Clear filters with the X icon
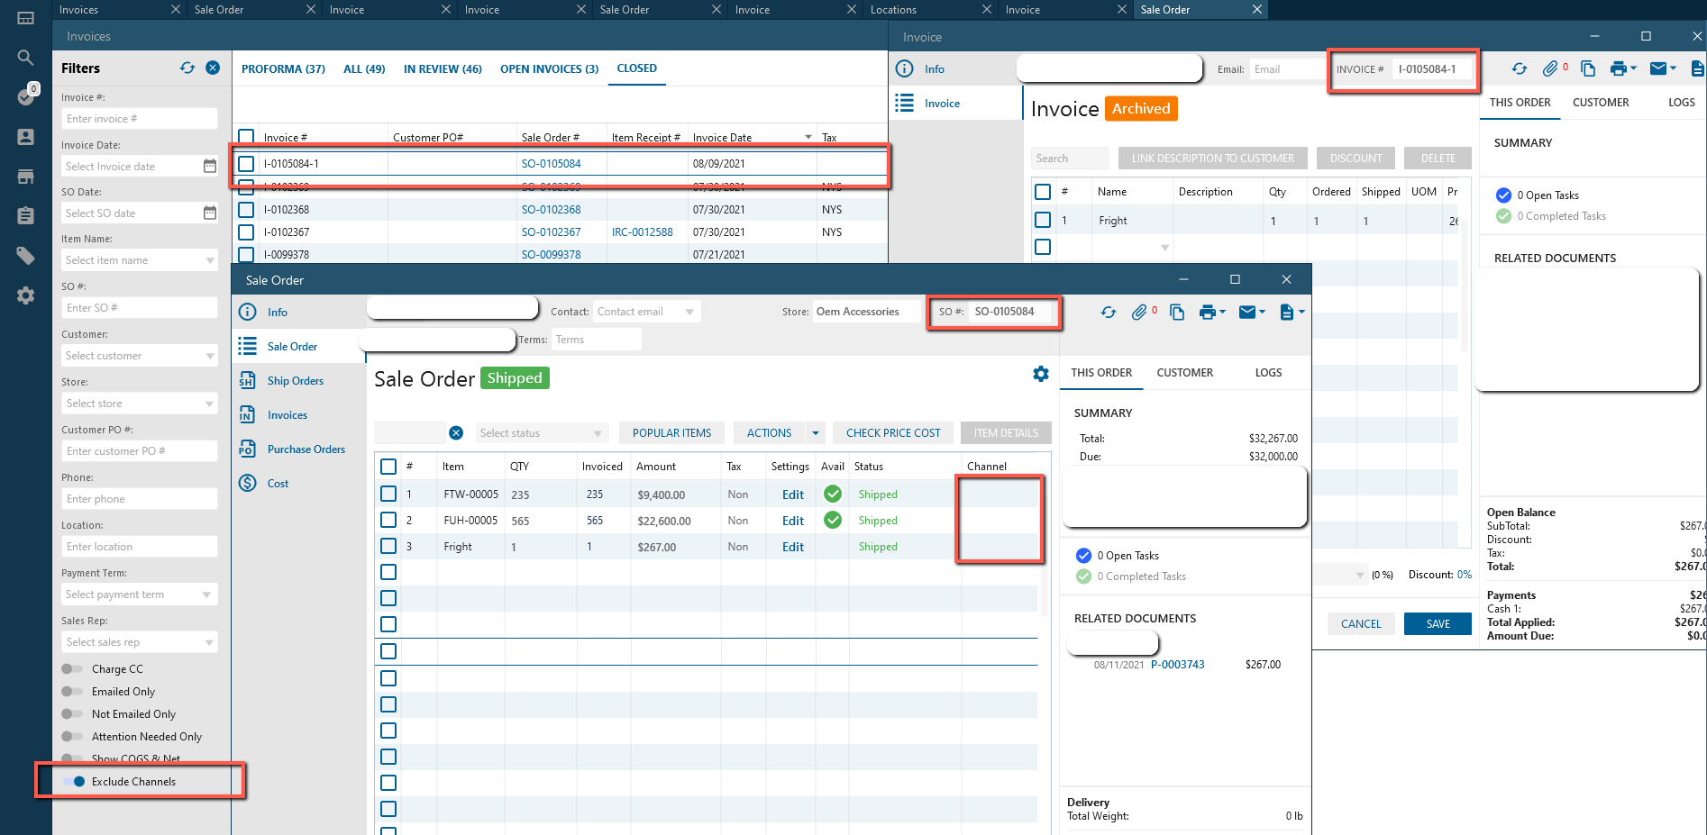 213,68
